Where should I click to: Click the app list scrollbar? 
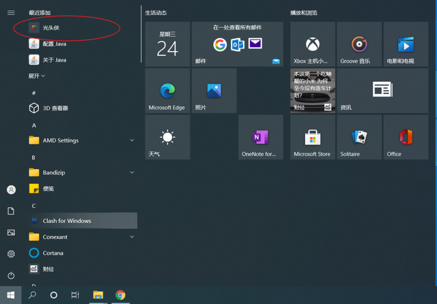tap(141, 34)
